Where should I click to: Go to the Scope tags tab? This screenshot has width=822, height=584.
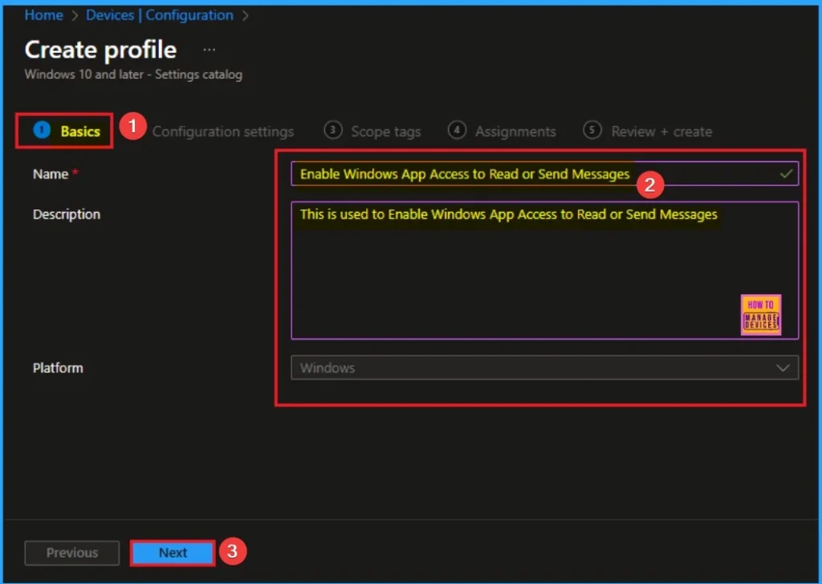[x=385, y=132]
